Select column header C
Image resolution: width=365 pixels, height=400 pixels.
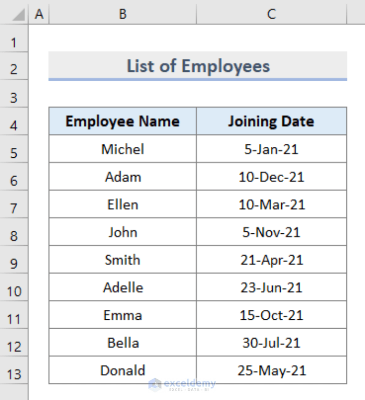pos(271,14)
